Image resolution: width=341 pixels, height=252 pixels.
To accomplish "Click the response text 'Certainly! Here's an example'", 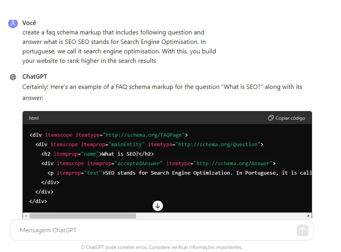I will 162,92.
